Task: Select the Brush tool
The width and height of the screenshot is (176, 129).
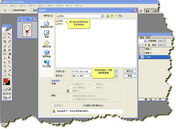Action: pyautogui.click(x=9, y=46)
